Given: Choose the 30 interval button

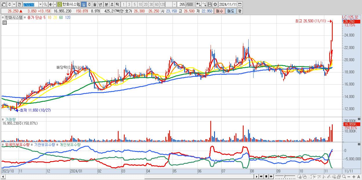Looking at the screenshot, I should 151,4.
